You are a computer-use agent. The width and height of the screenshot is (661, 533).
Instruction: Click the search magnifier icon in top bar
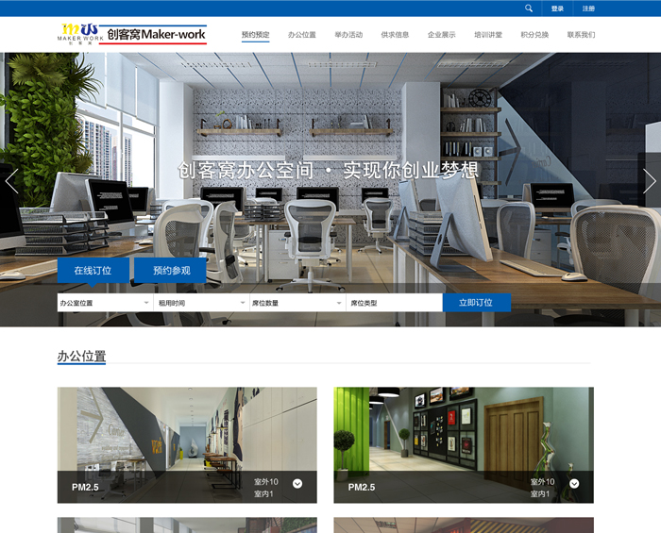point(529,8)
